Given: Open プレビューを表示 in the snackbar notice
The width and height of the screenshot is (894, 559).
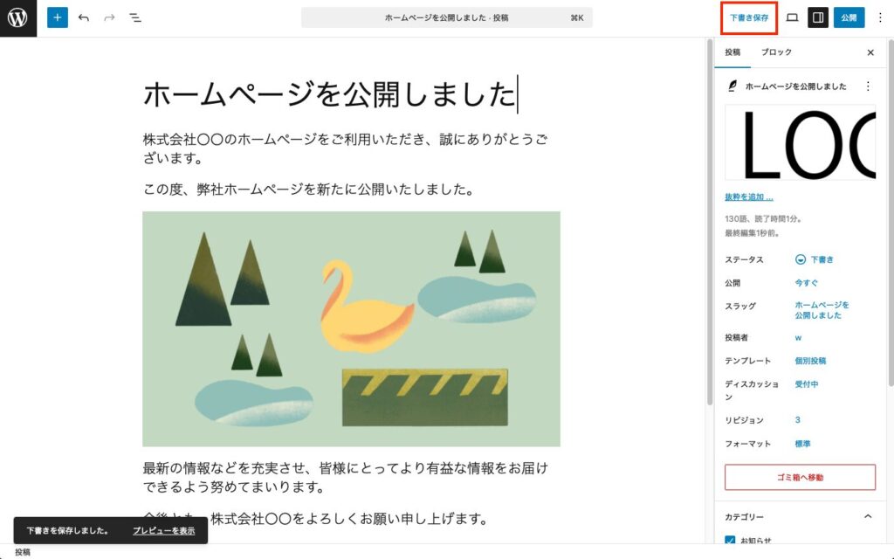Looking at the screenshot, I should click(x=162, y=529).
